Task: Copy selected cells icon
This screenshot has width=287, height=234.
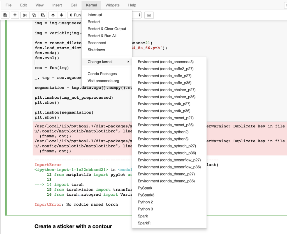Action: pos(34,15)
